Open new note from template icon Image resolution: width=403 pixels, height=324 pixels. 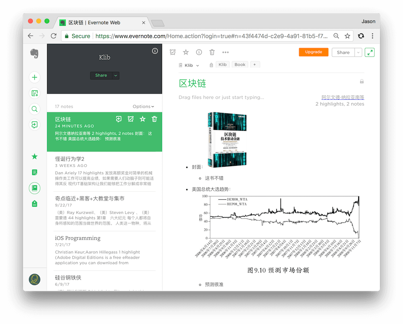coord(34,93)
